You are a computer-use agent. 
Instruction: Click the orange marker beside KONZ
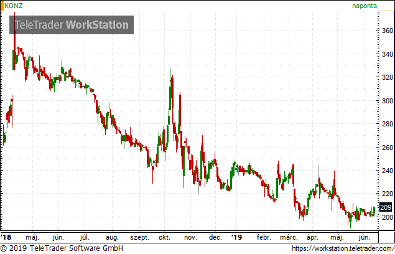pyautogui.click(x=2, y=6)
